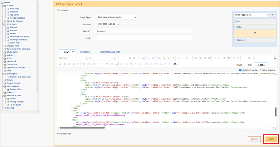Image resolution: width=280 pixels, height=147 pixels.
Task: Tick the Line breaks checkbox
Action: [x=262, y=70]
